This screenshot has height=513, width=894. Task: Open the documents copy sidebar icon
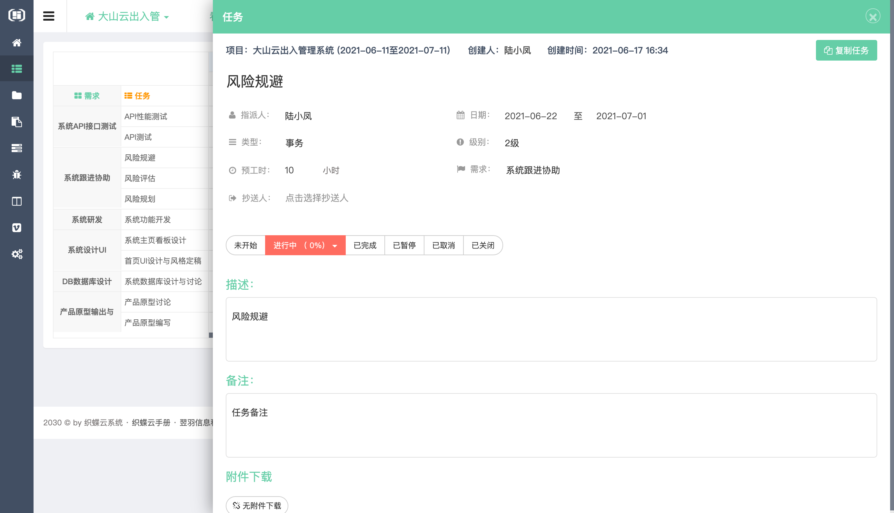click(x=16, y=122)
